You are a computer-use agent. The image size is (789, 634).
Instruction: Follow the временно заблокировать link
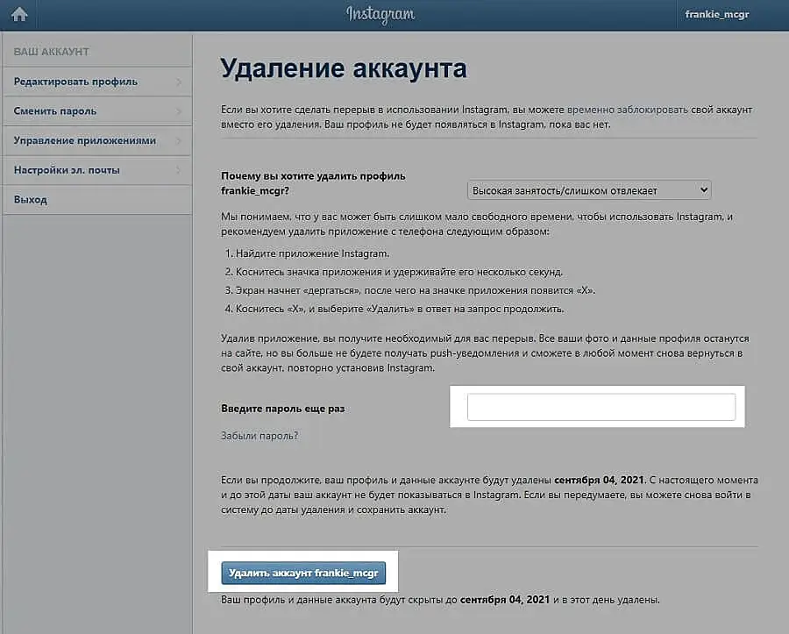(x=627, y=110)
